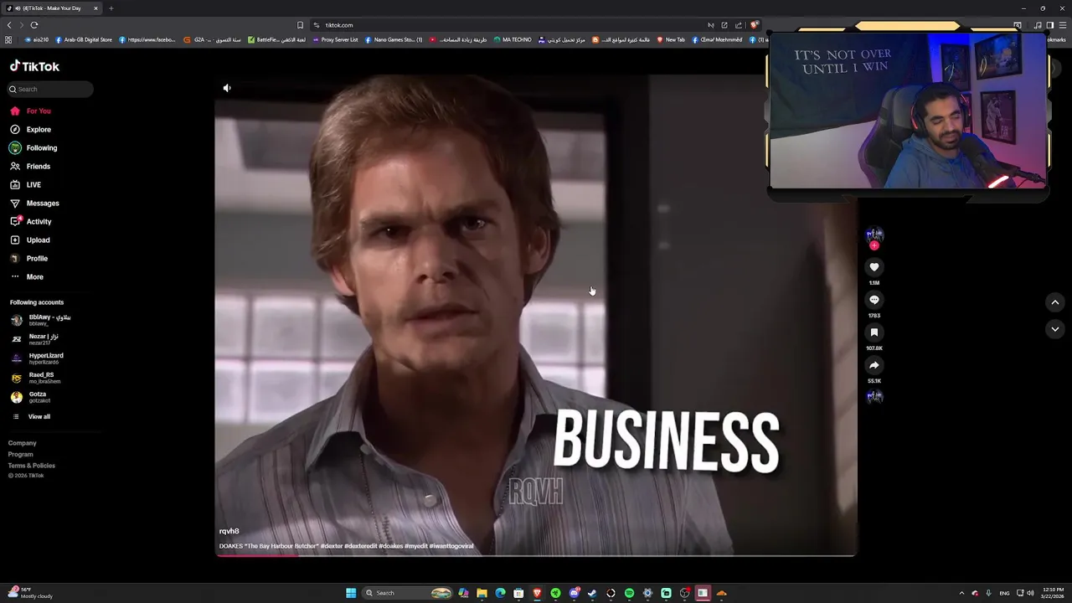Open Brave browser in taskbar

[537, 593]
